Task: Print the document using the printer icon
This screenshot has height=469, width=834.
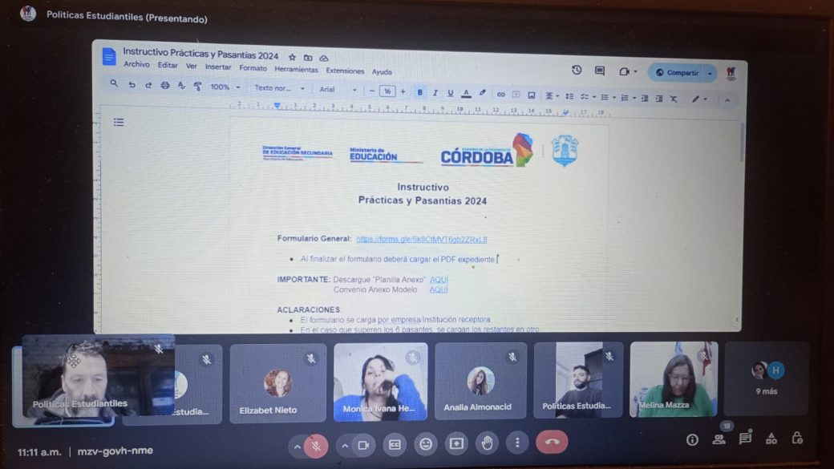Action: [x=165, y=86]
